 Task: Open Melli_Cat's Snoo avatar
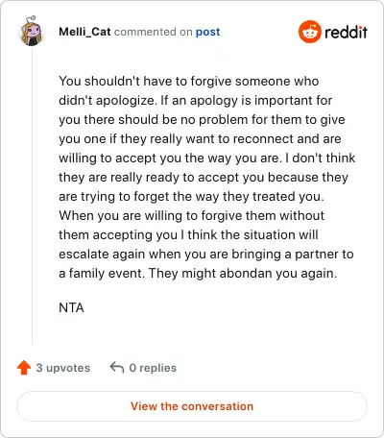pyautogui.click(x=32, y=32)
